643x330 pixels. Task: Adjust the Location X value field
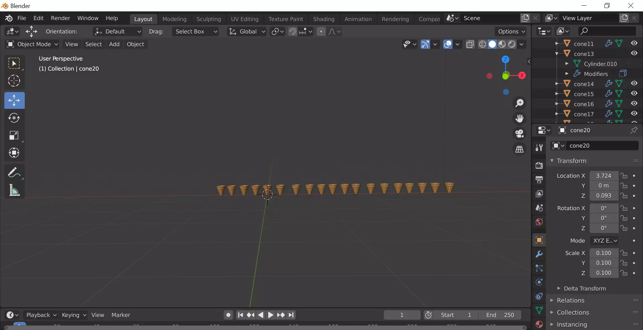[x=604, y=176]
